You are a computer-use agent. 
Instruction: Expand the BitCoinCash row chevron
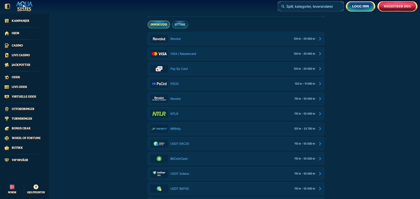click(x=320, y=158)
